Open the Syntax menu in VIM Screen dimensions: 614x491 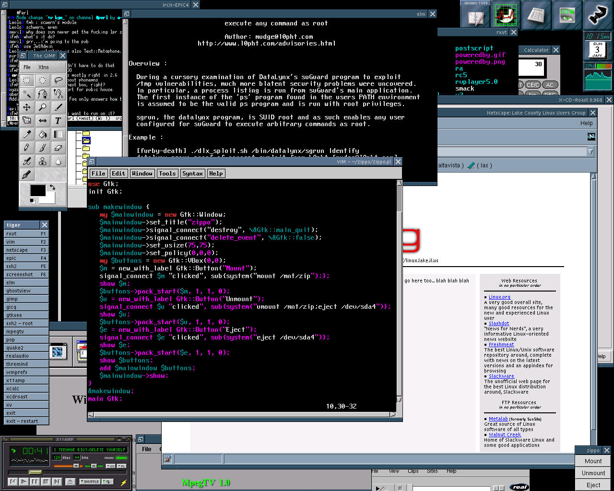coord(192,174)
